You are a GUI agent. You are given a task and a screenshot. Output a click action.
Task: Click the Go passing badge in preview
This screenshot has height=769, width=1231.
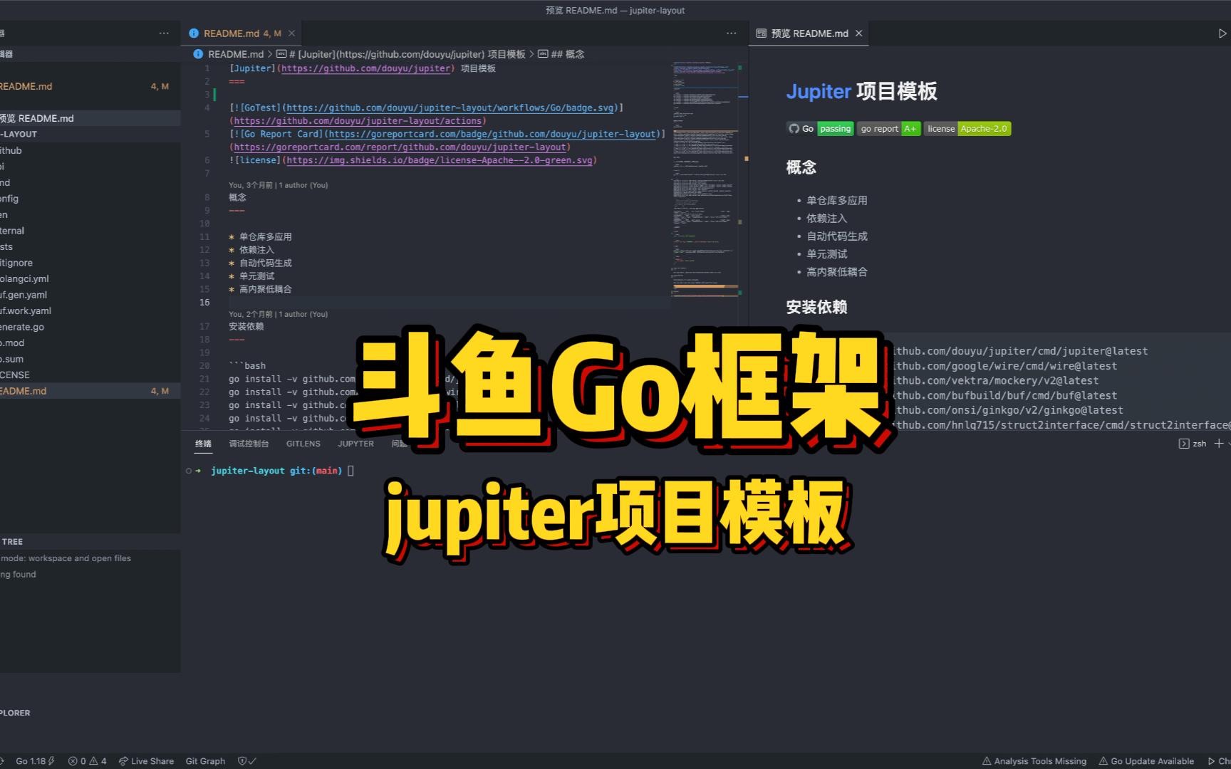pyautogui.click(x=820, y=129)
